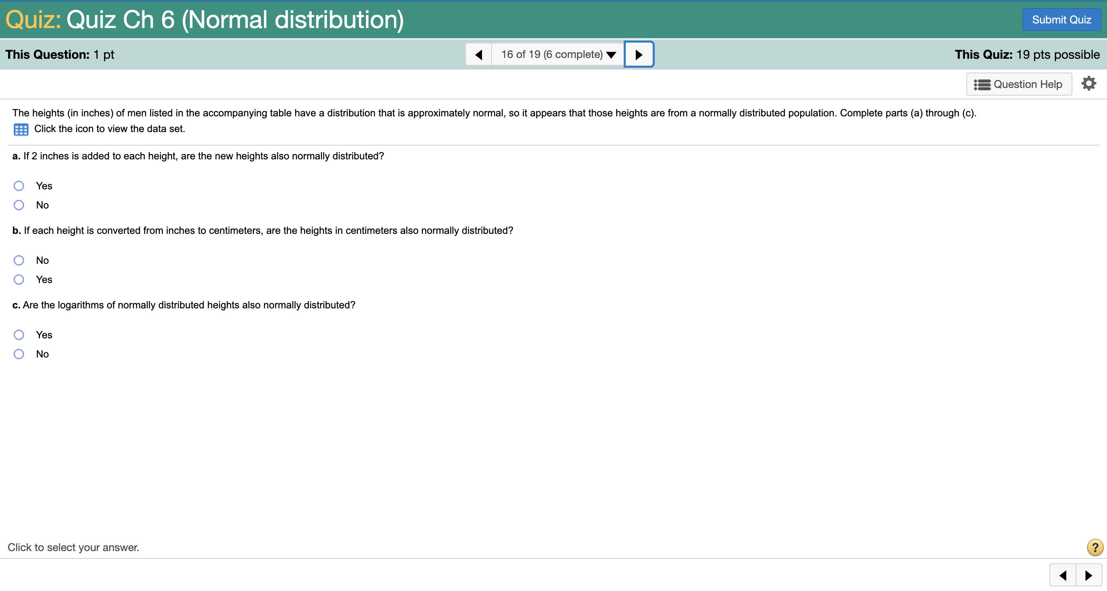1107x591 pixels.
Task: Select Yes for part c logarithms
Action: tap(19, 335)
